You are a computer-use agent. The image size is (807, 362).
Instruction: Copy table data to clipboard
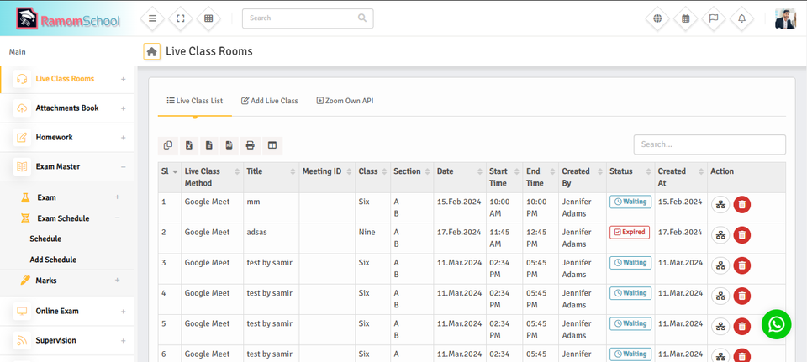pos(168,145)
